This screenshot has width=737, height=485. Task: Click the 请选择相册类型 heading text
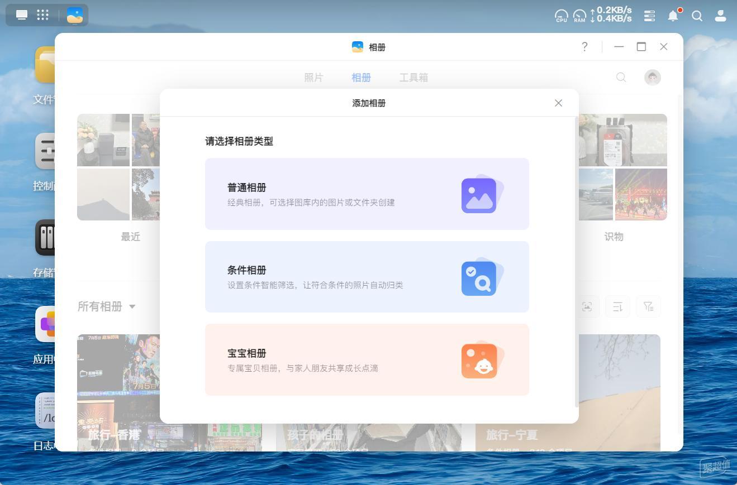pyautogui.click(x=239, y=141)
